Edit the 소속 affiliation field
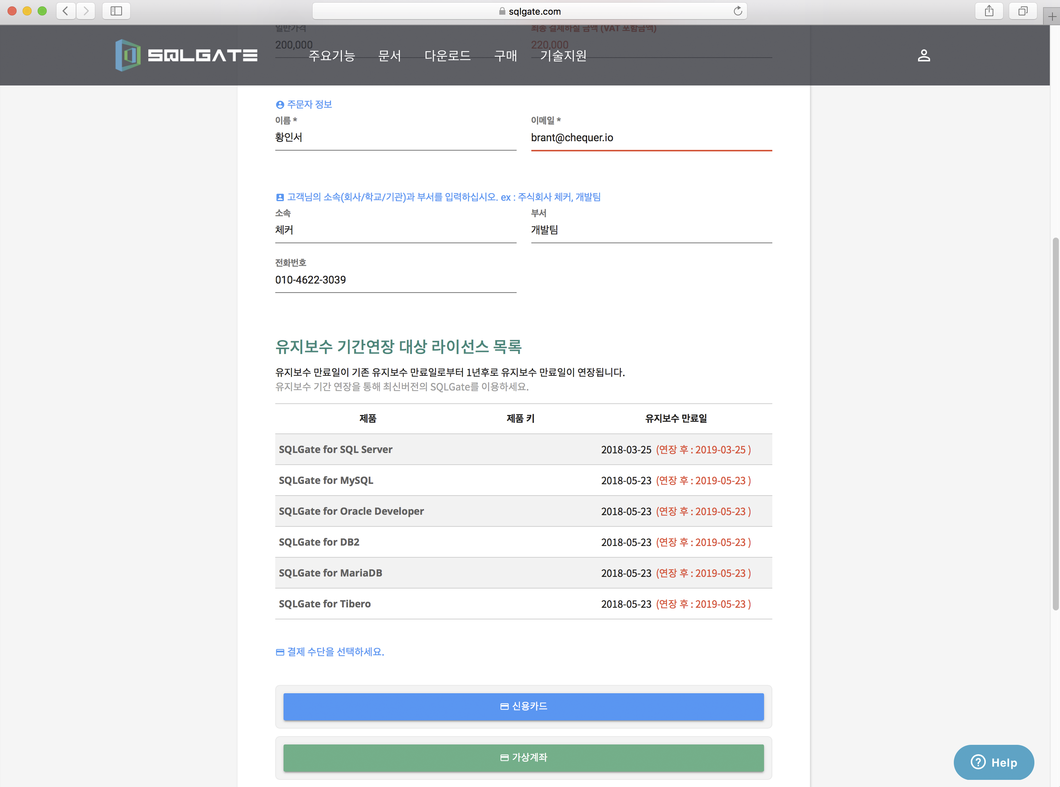 click(x=395, y=230)
